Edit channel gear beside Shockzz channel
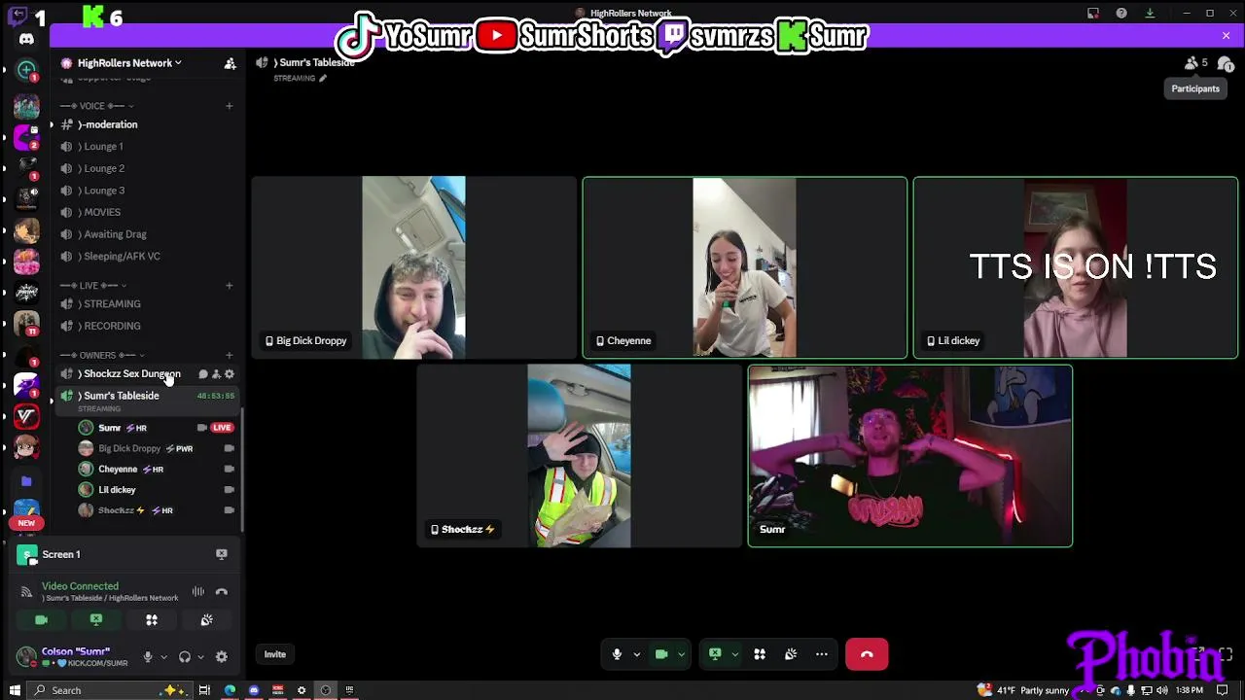 pyautogui.click(x=230, y=374)
